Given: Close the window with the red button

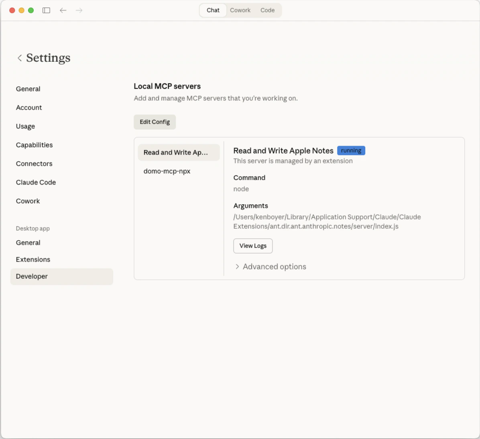Looking at the screenshot, I should [x=12, y=10].
